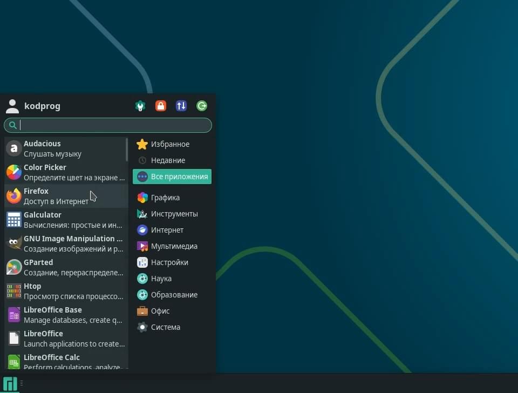Launch LibreOffice Calc
This screenshot has height=393, width=518.
point(66,360)
